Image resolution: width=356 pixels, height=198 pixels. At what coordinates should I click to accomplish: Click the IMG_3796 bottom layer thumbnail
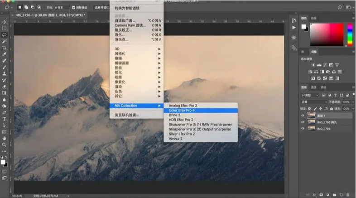pyautogui.click(x=311, y=129)
